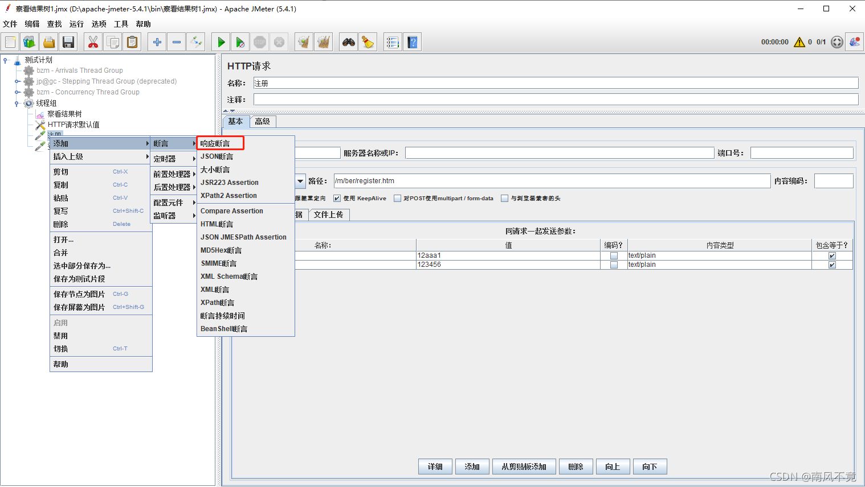Save the test plan with floppy icon
The image size is (865, 487).
68,42
